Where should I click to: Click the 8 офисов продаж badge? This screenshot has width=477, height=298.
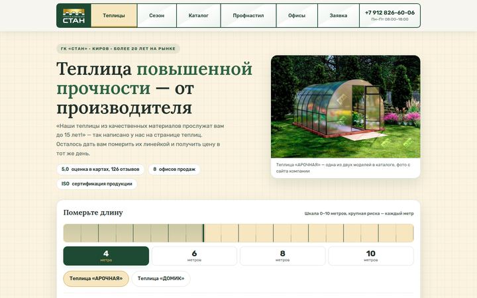click(174, 170)
